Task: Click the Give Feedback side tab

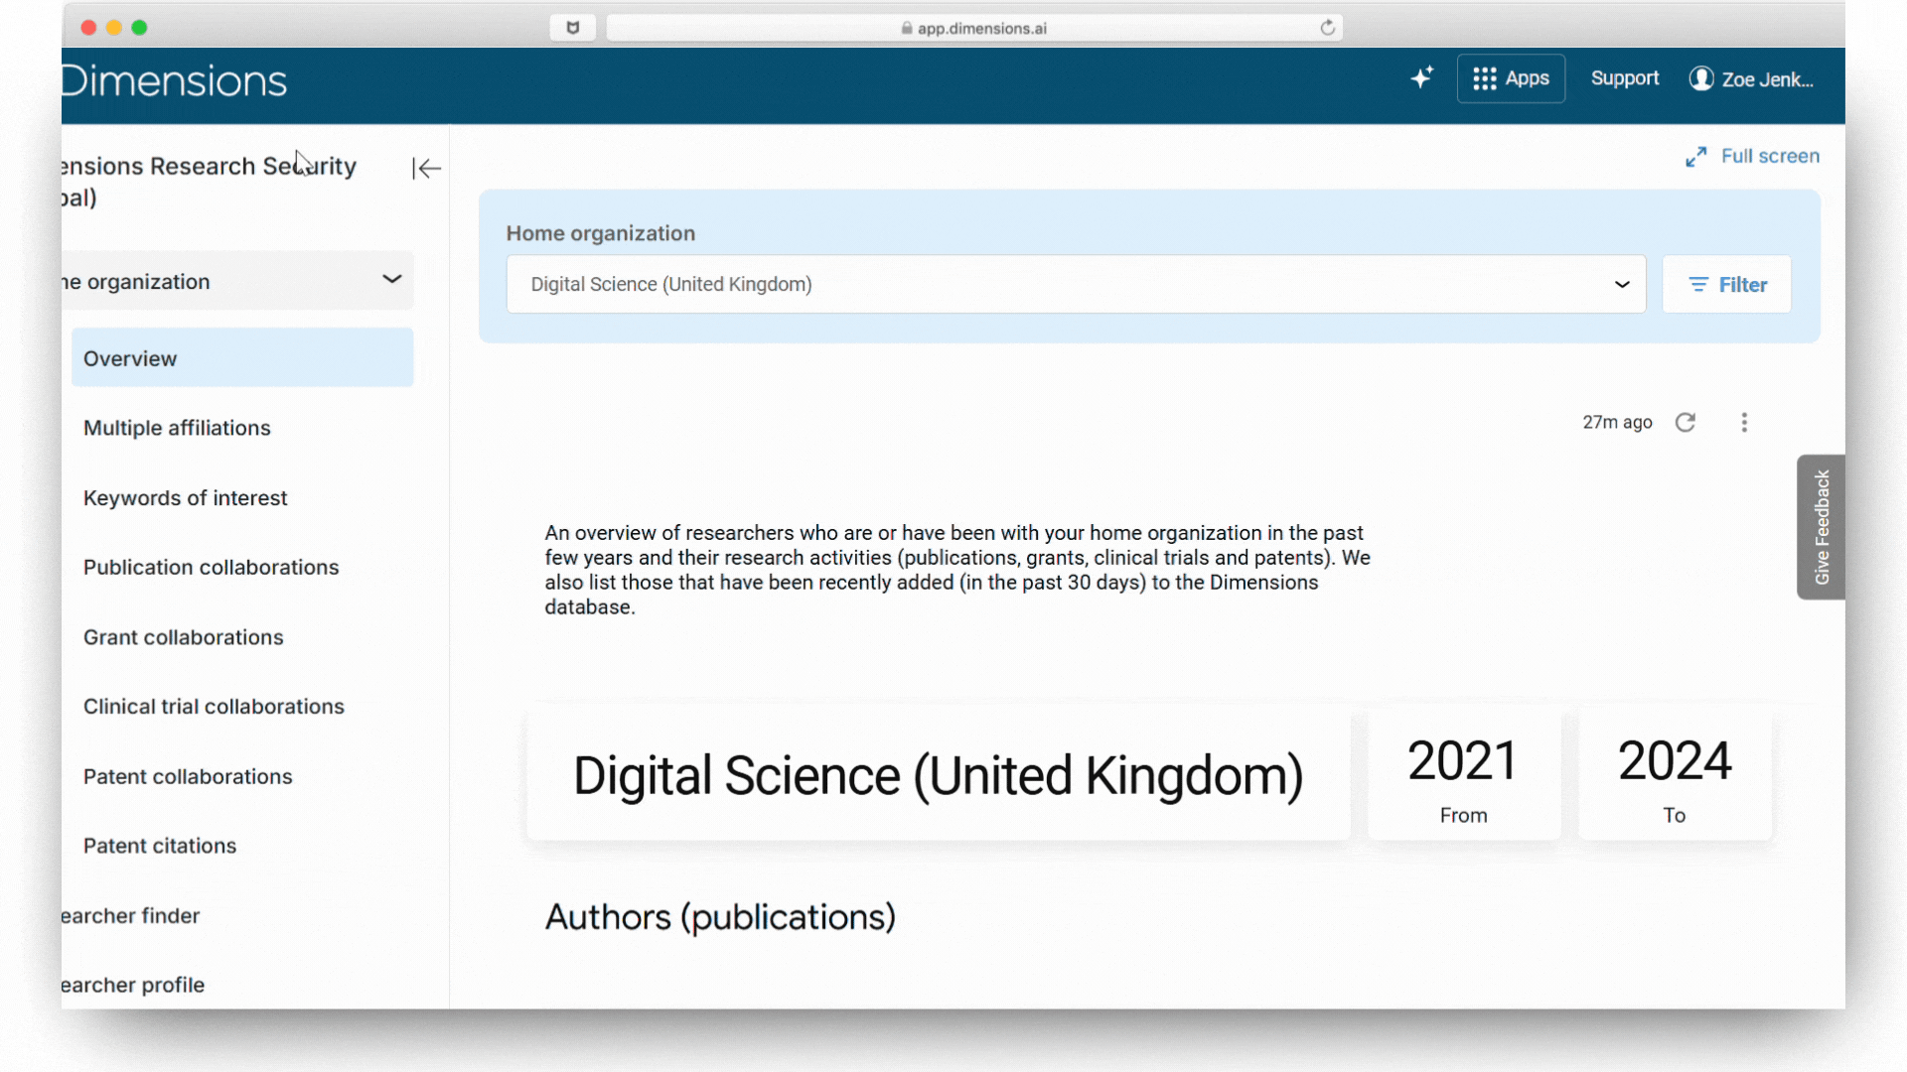Action: coord(1820,527)
